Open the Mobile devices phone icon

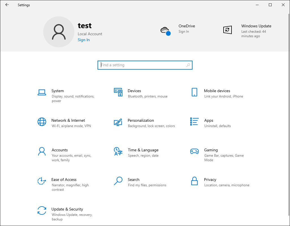[x=194, y=92]
